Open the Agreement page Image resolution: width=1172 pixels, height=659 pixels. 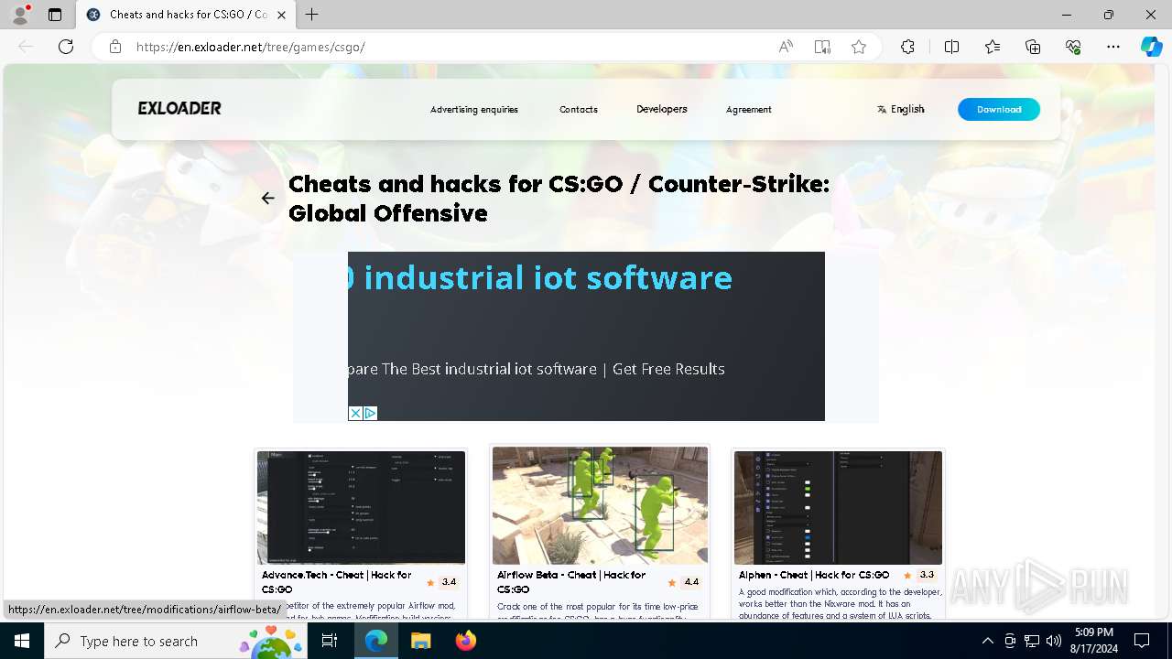(x=749, y=109)
